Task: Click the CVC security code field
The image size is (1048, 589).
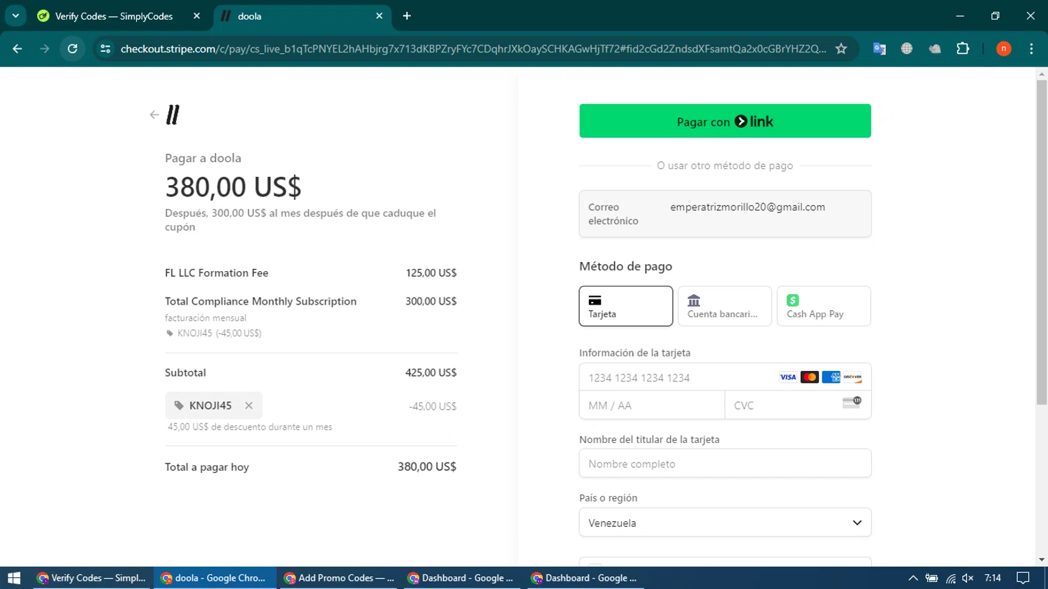Action: [x=798, y=405]
